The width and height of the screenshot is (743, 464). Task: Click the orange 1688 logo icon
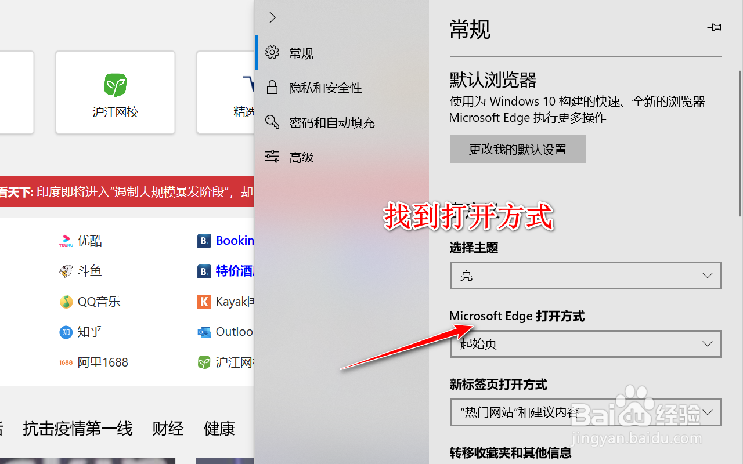pos(66,362)
